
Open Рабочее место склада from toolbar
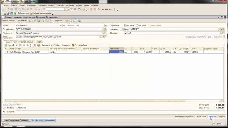point(40,14)
